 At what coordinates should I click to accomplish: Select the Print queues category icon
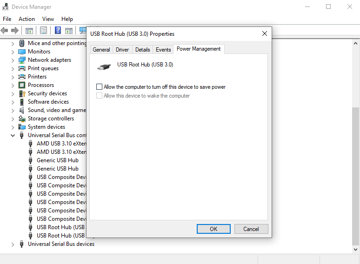[22, 68]
